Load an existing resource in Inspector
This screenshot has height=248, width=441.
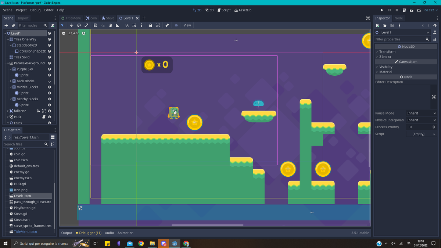(385, 25)
